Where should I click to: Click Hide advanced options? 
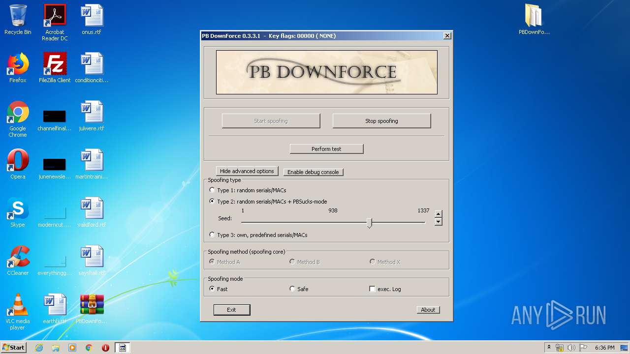[247, 171]
